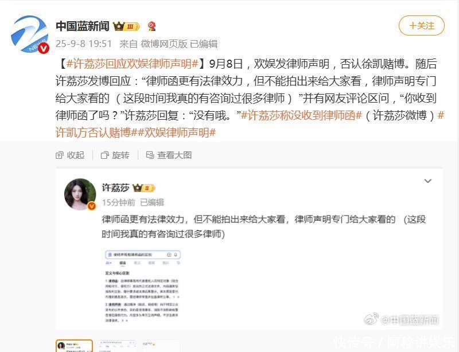Viewport: 459px width, 352px height.
Task: Rotate the image with 旋转
Action: point(115,155)
